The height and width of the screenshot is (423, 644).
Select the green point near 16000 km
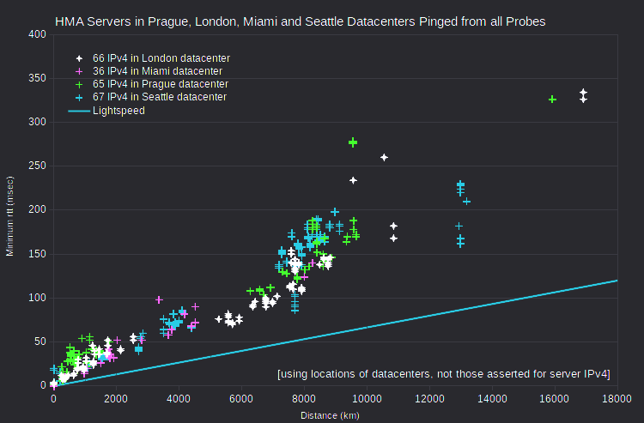pyautogui.click(x=552, y=100)
